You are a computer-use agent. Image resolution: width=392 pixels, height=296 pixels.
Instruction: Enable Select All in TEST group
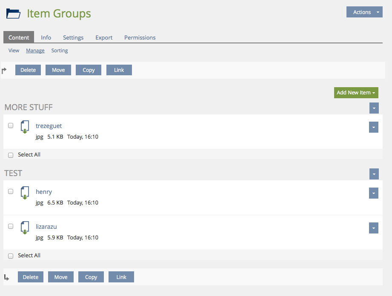coord(11,256)
